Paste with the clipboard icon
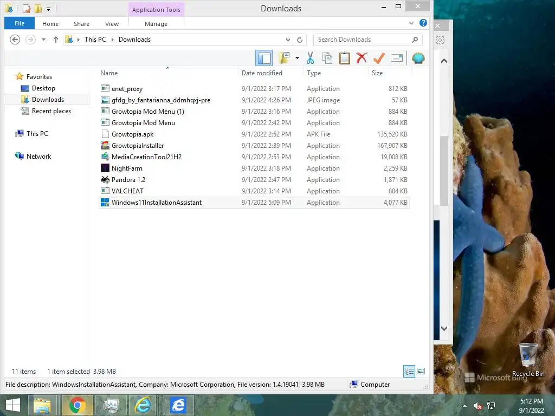 pos(344,58)
